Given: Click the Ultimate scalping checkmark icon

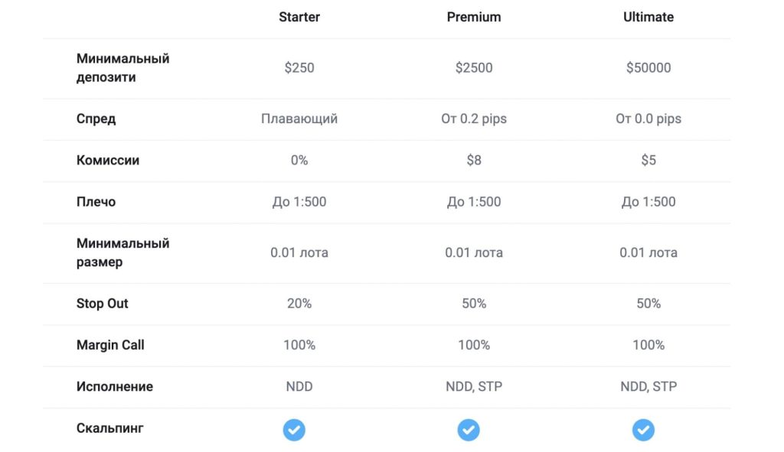Looking at the screenshot, I should tap(643, 430).
